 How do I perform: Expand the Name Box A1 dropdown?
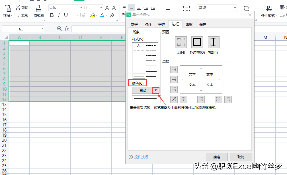pos(42,29)
